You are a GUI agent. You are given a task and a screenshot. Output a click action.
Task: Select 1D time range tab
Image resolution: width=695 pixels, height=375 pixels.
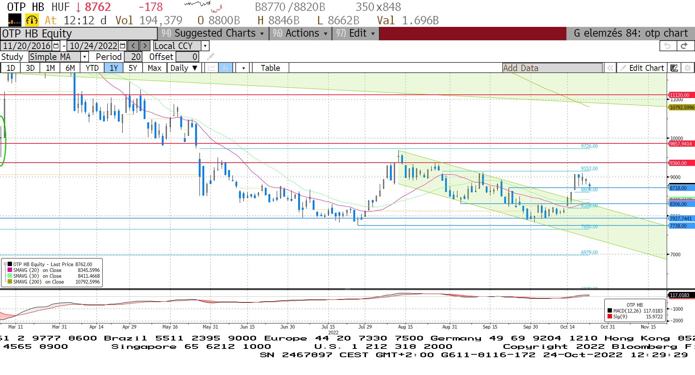tap(11, 68)
